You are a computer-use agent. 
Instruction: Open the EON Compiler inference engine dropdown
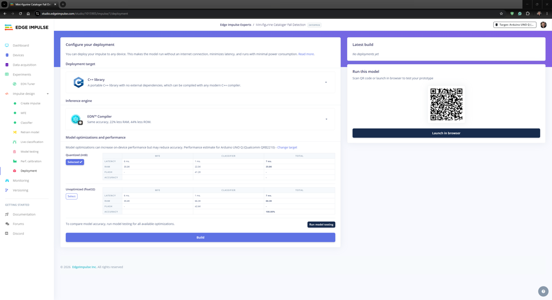201,119
